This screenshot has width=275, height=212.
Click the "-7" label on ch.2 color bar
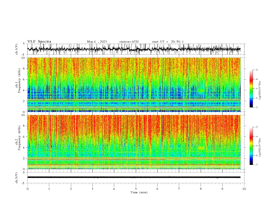pos(256,165)
